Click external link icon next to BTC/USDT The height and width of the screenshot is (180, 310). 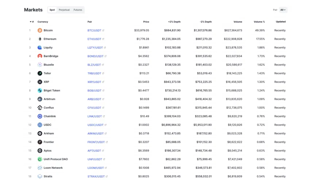click(x=103, y=31)
